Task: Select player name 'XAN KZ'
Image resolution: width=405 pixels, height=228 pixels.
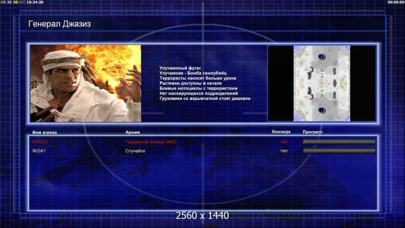Action: 40,142
